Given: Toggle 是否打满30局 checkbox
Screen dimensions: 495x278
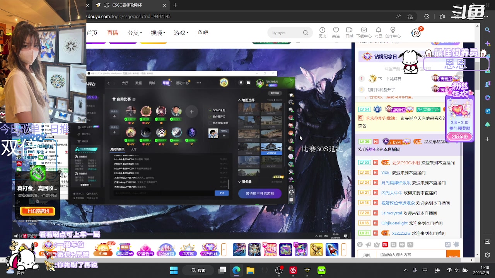Looking at the screenshot, I should [210, 123].
